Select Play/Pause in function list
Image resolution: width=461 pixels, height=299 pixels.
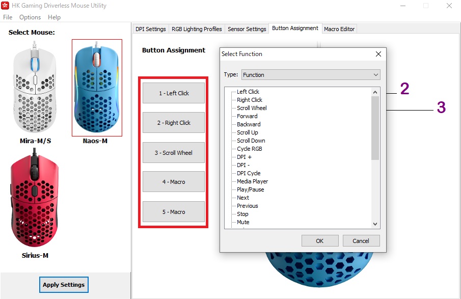(x=250, y=189)
